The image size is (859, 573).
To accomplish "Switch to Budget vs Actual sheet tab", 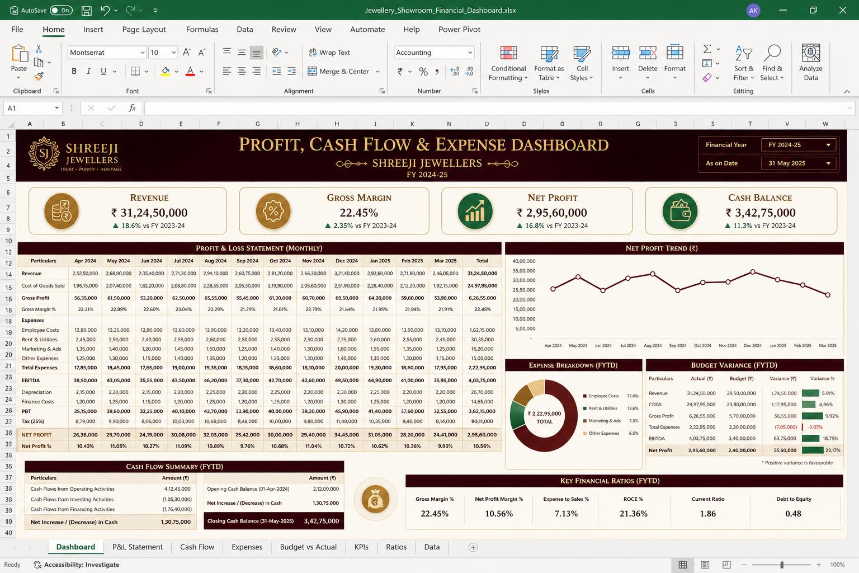I will (308, 547).
